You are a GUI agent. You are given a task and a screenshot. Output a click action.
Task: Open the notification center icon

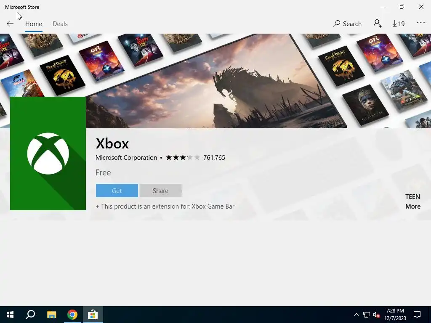(417, 315)
